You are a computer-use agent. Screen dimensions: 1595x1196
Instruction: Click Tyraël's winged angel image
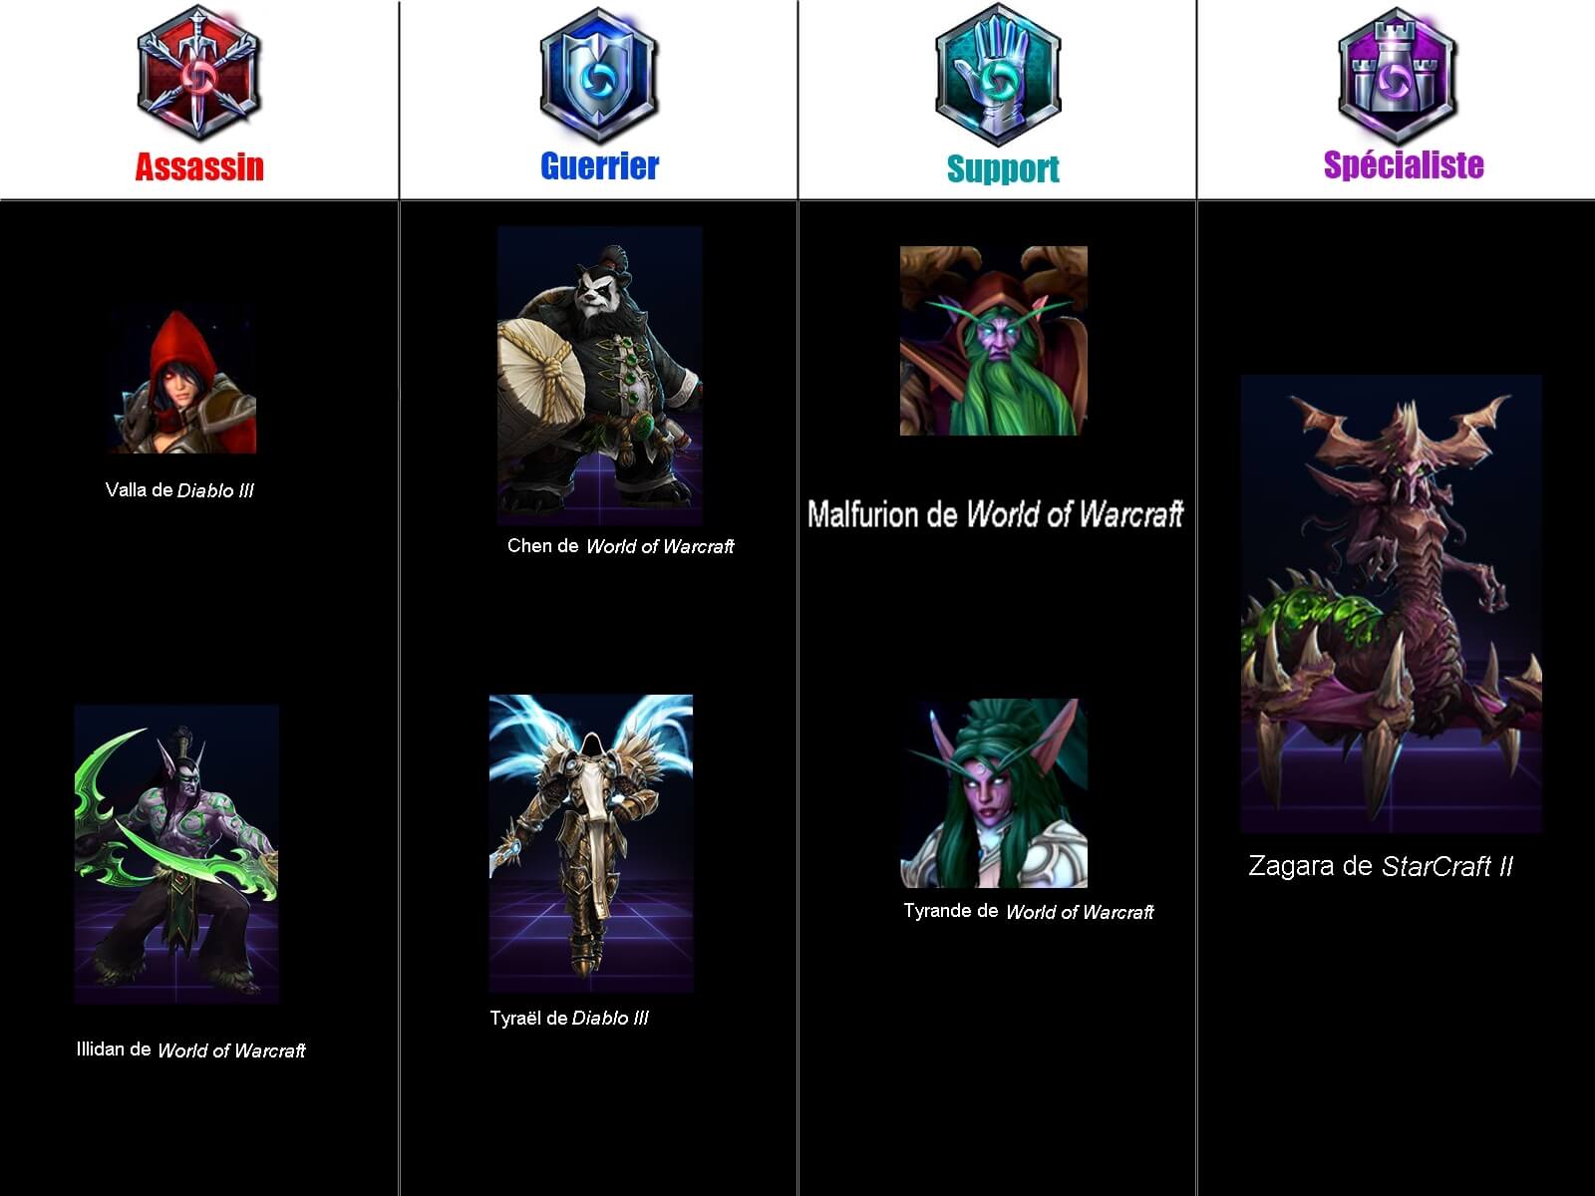[x=591, y=843]
